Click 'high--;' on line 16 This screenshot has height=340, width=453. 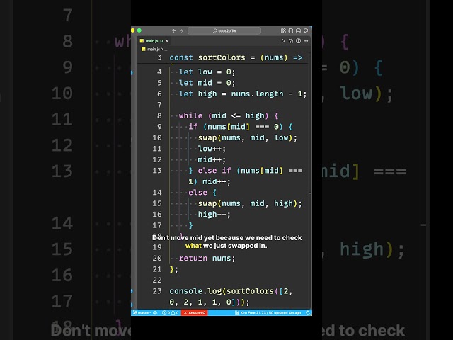tap(214, 215)
